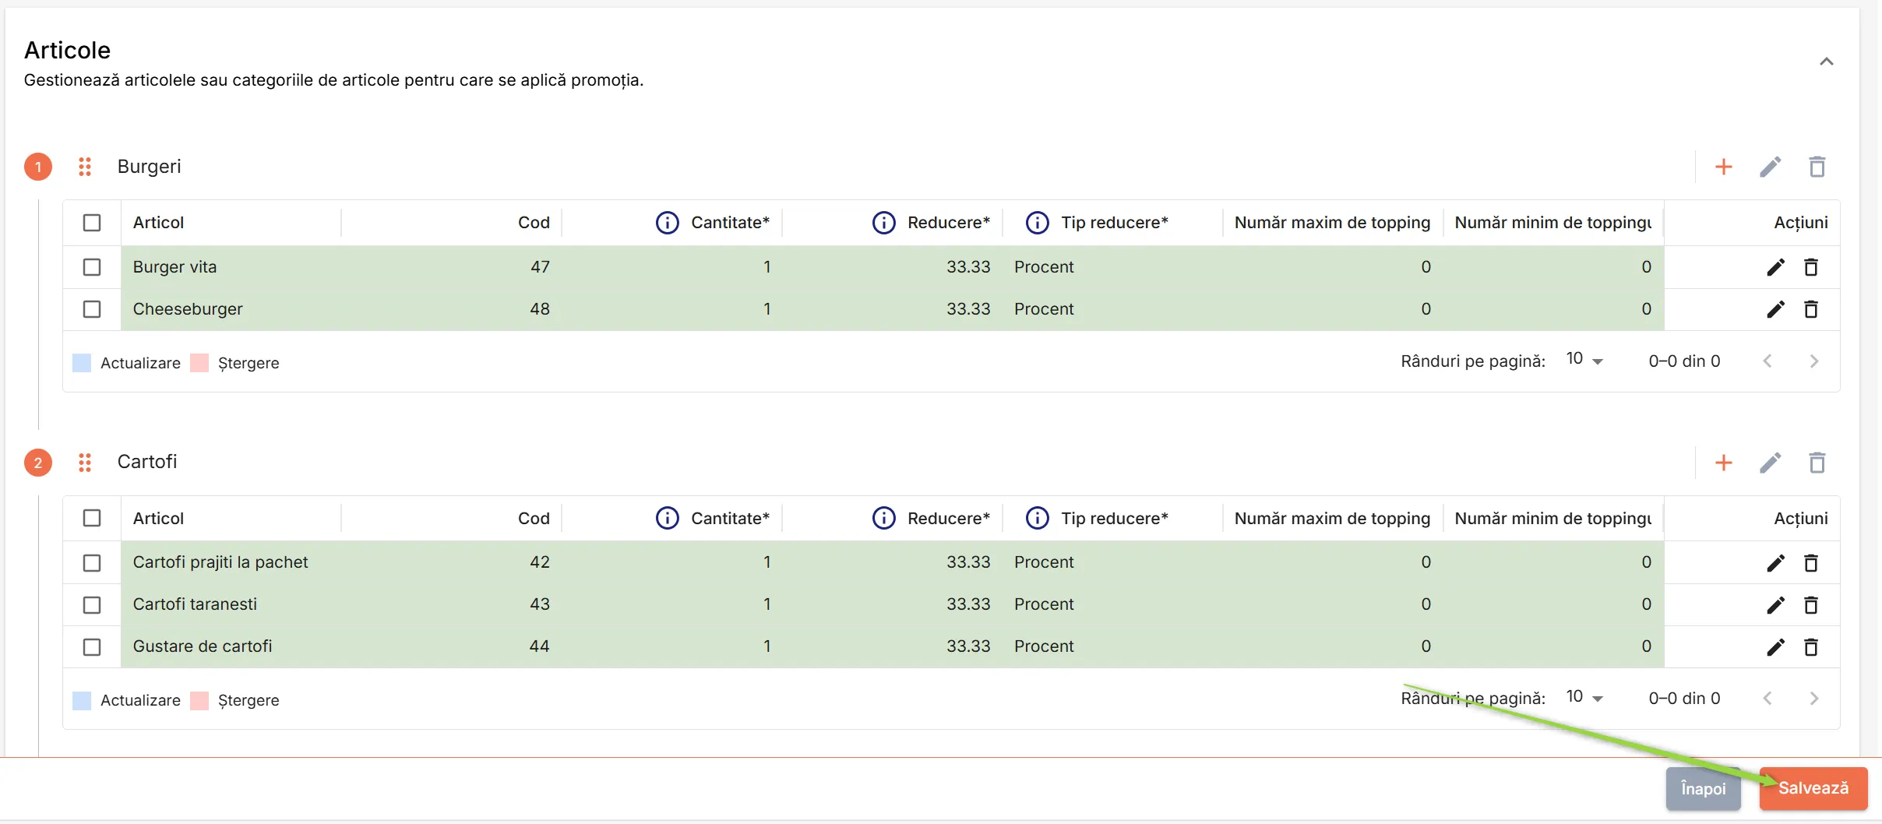The image size is (1882, 824).
Task: Click the Cantitate info icon in Burgeri table
Action: [x=668, y=223]
